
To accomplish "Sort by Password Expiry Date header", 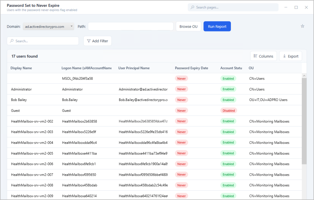I will 191,68.
